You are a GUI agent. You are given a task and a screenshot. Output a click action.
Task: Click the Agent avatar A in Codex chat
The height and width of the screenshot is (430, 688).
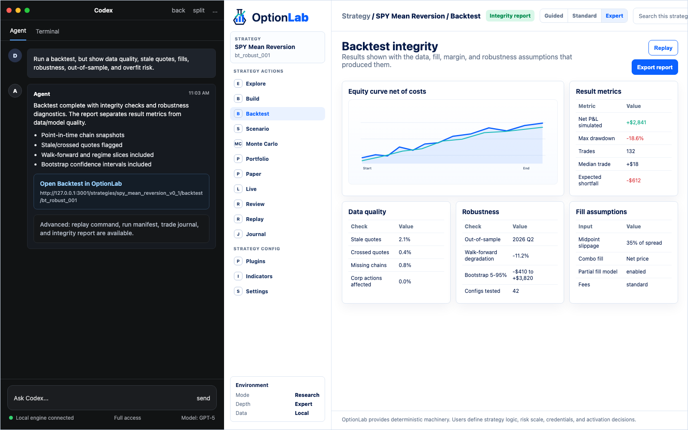(x=15, y=91)
